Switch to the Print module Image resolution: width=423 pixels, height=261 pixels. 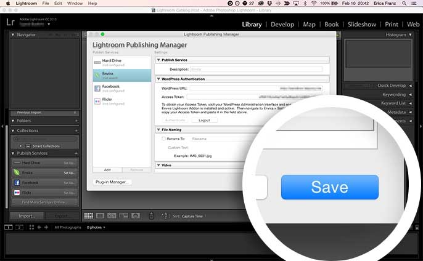[392, 24]
